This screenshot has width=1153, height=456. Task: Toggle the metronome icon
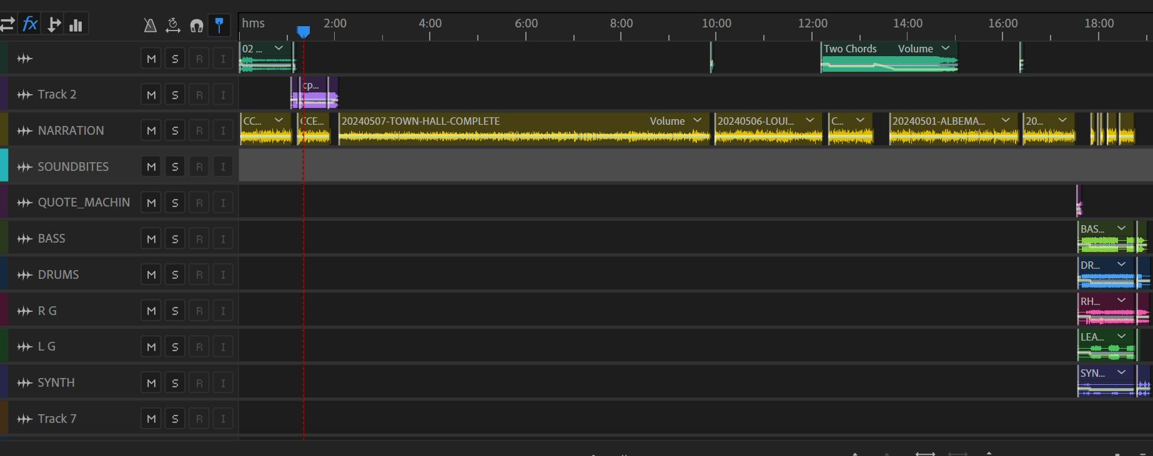(x=150, y=25)
